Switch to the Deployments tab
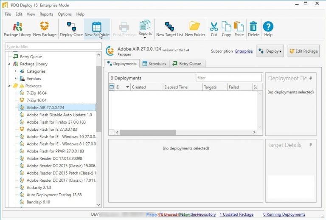Screen dimensions: 326x220 click(x=122, y=64)
